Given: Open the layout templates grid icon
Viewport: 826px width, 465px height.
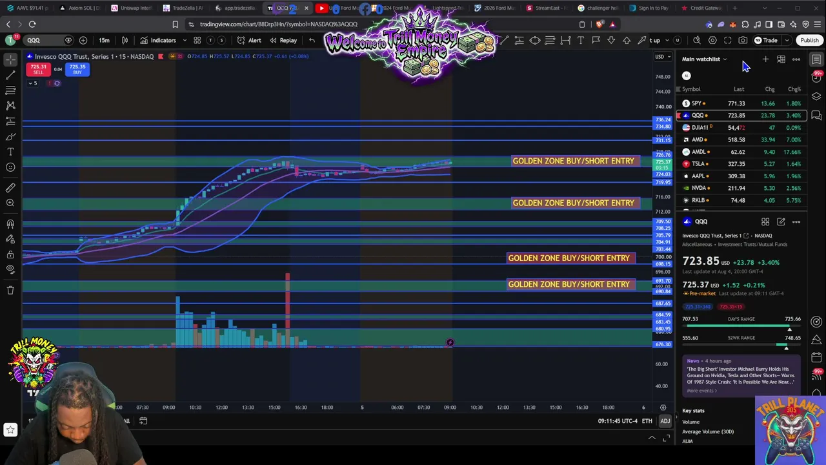Looking at the screenshot, I should (x=197, y=40).
